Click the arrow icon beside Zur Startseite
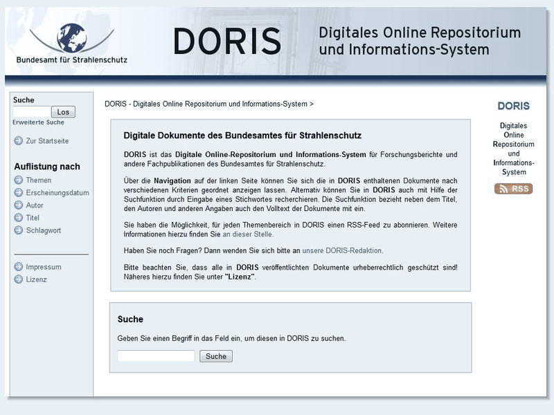 pos(19,141)
